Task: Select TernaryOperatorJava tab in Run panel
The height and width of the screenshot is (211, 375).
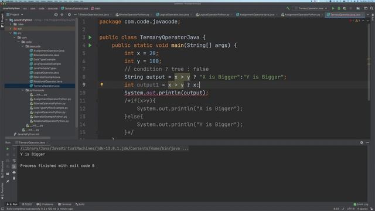Action: coord(32,142)
